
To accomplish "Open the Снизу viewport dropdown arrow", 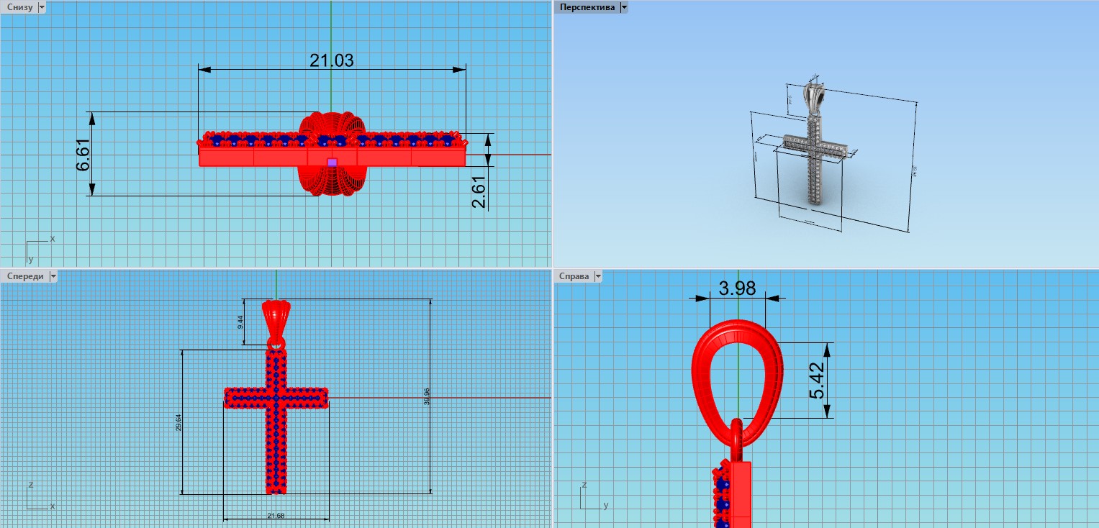I will [41, 7].
